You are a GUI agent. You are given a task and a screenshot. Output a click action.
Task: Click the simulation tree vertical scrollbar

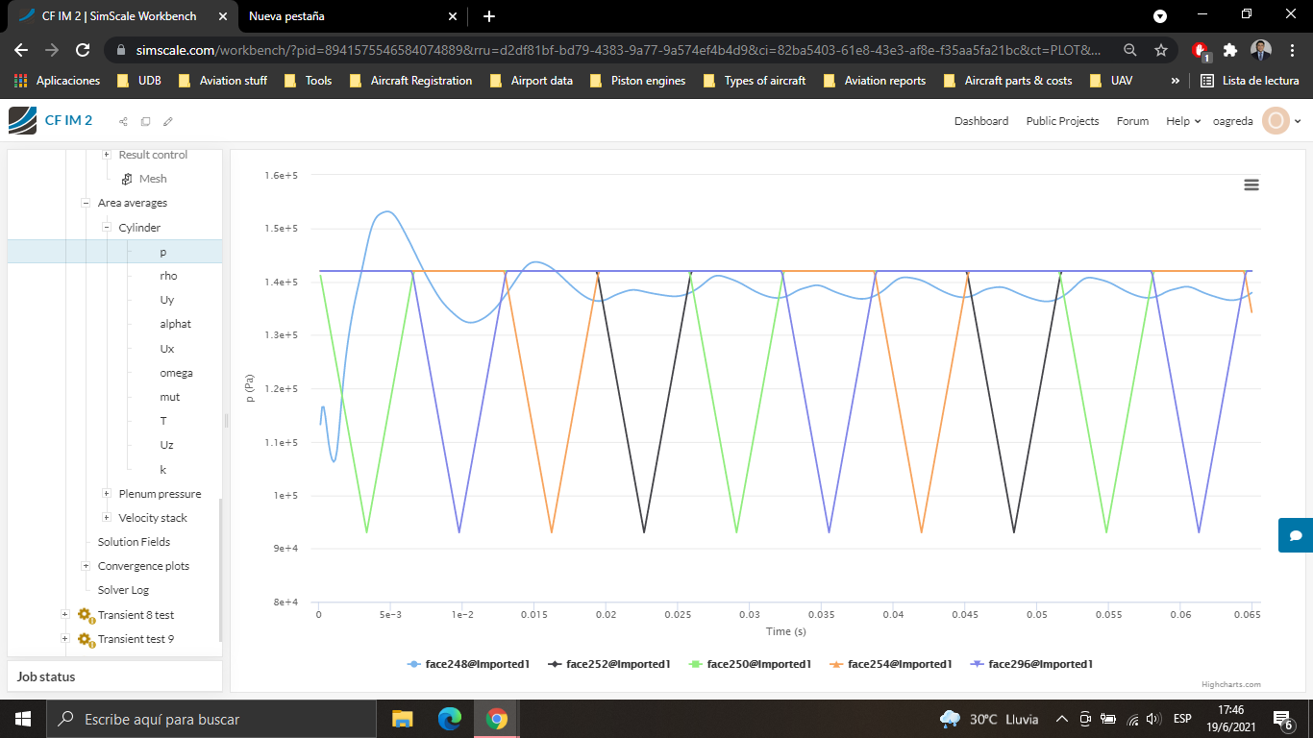tap(220, 569)
